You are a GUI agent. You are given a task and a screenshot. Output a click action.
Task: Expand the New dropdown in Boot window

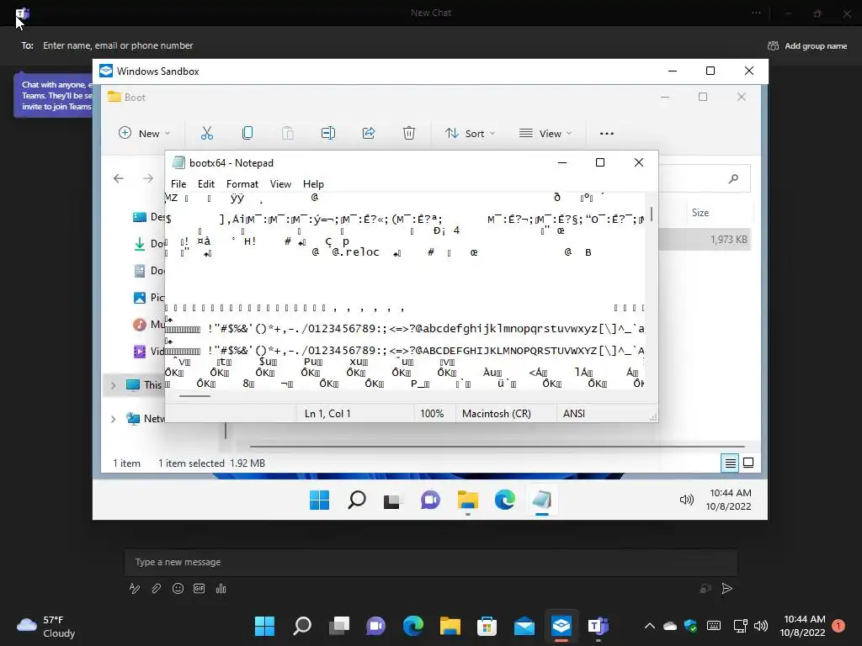pyautogui.click(x=145, y=134)
